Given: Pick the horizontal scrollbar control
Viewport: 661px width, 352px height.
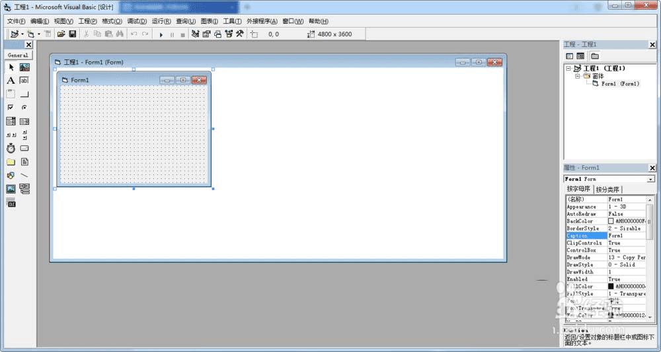Looking at the screenshot, I should (x=11, y=135).
